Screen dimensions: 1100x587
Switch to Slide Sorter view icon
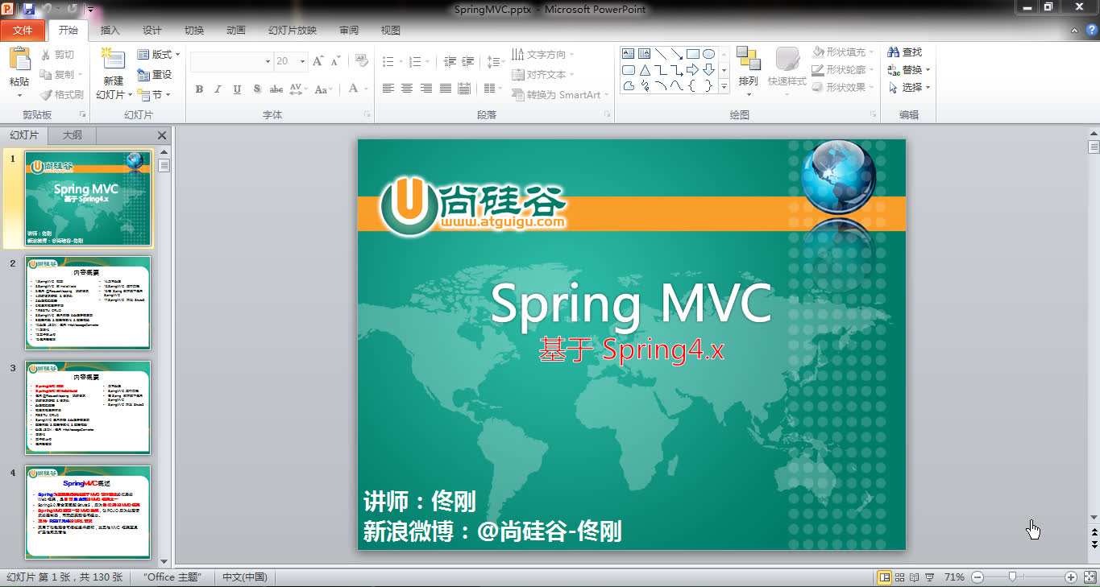pyautogui.click(x=900, y=577)
